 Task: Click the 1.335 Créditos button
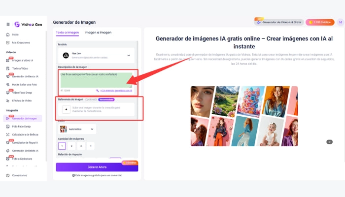320,22
